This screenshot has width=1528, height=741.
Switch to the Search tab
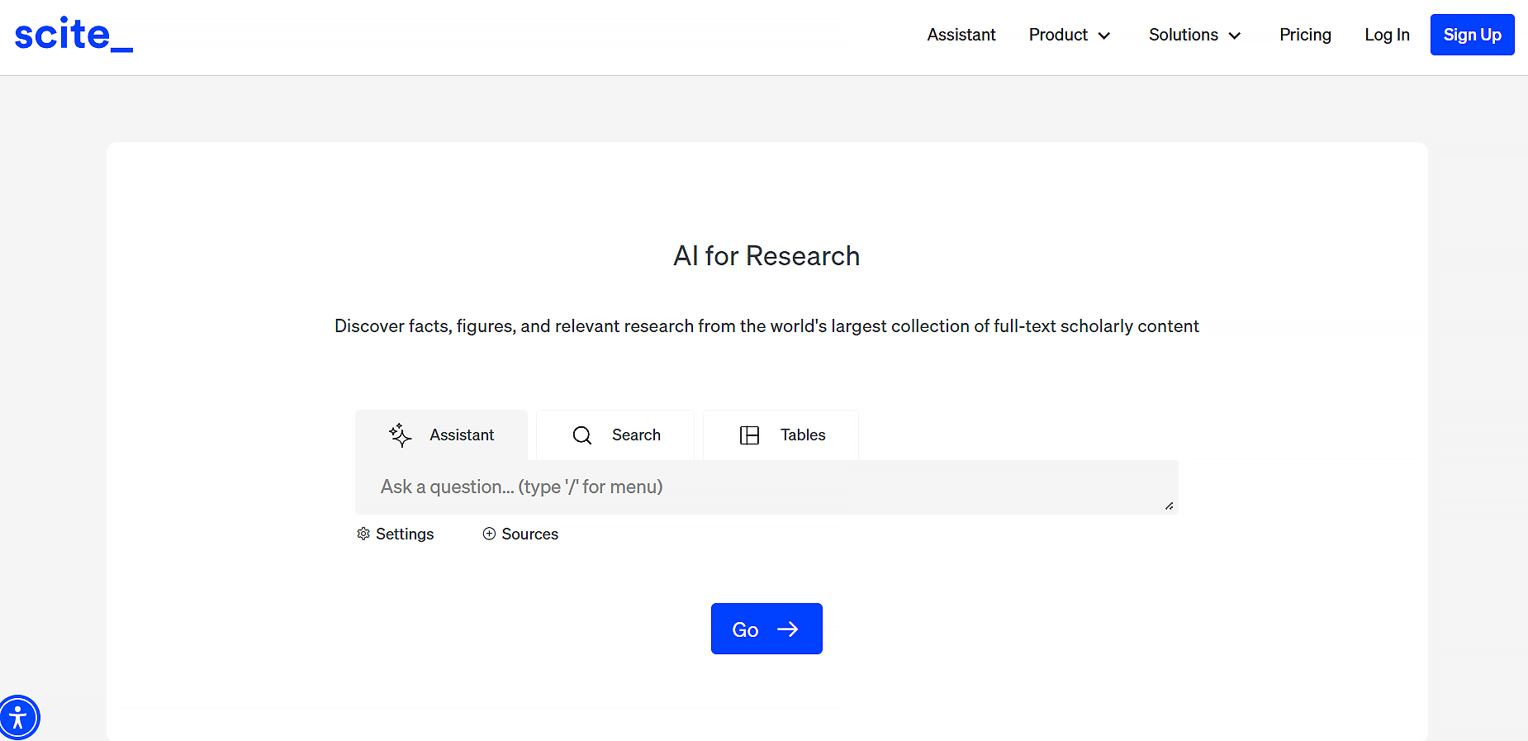[635, 435]
